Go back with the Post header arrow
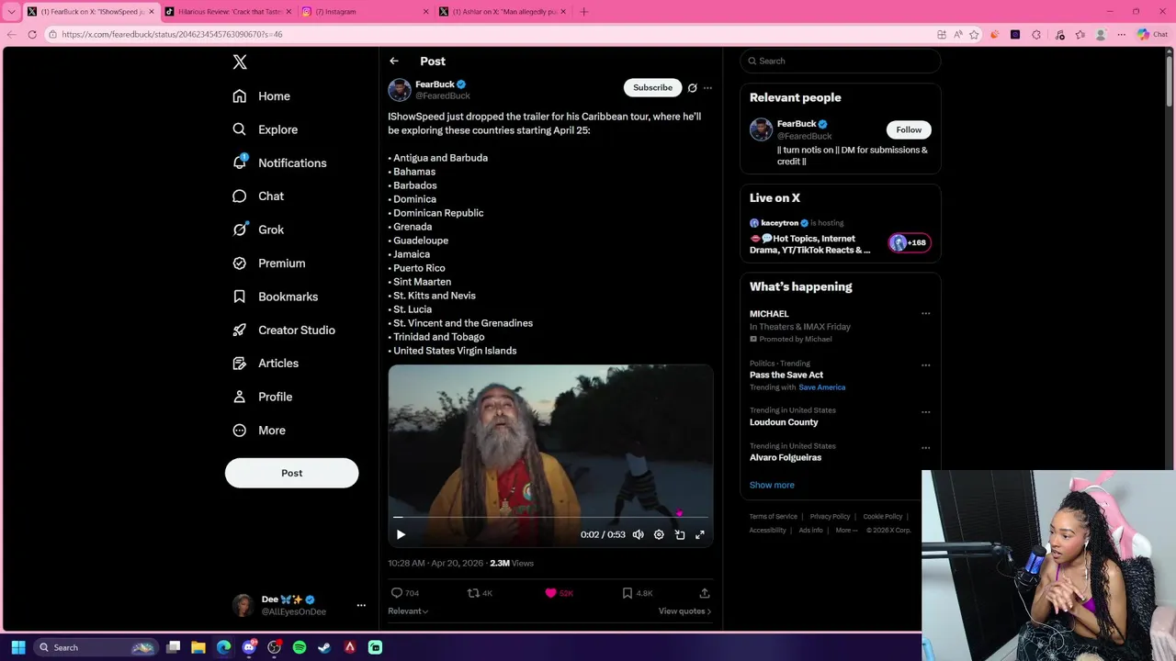Image resolution: width=1176 pixels, height=661 pixels. coord(394,62)
